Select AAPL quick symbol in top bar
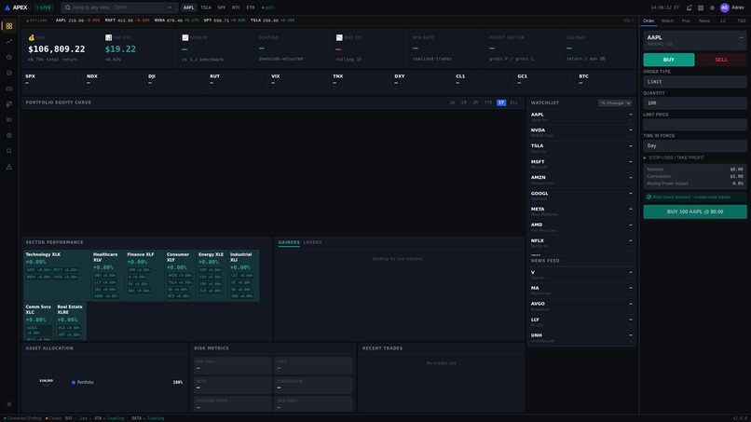This screenshot has width=751, height=422. click(x=189, y=7)
